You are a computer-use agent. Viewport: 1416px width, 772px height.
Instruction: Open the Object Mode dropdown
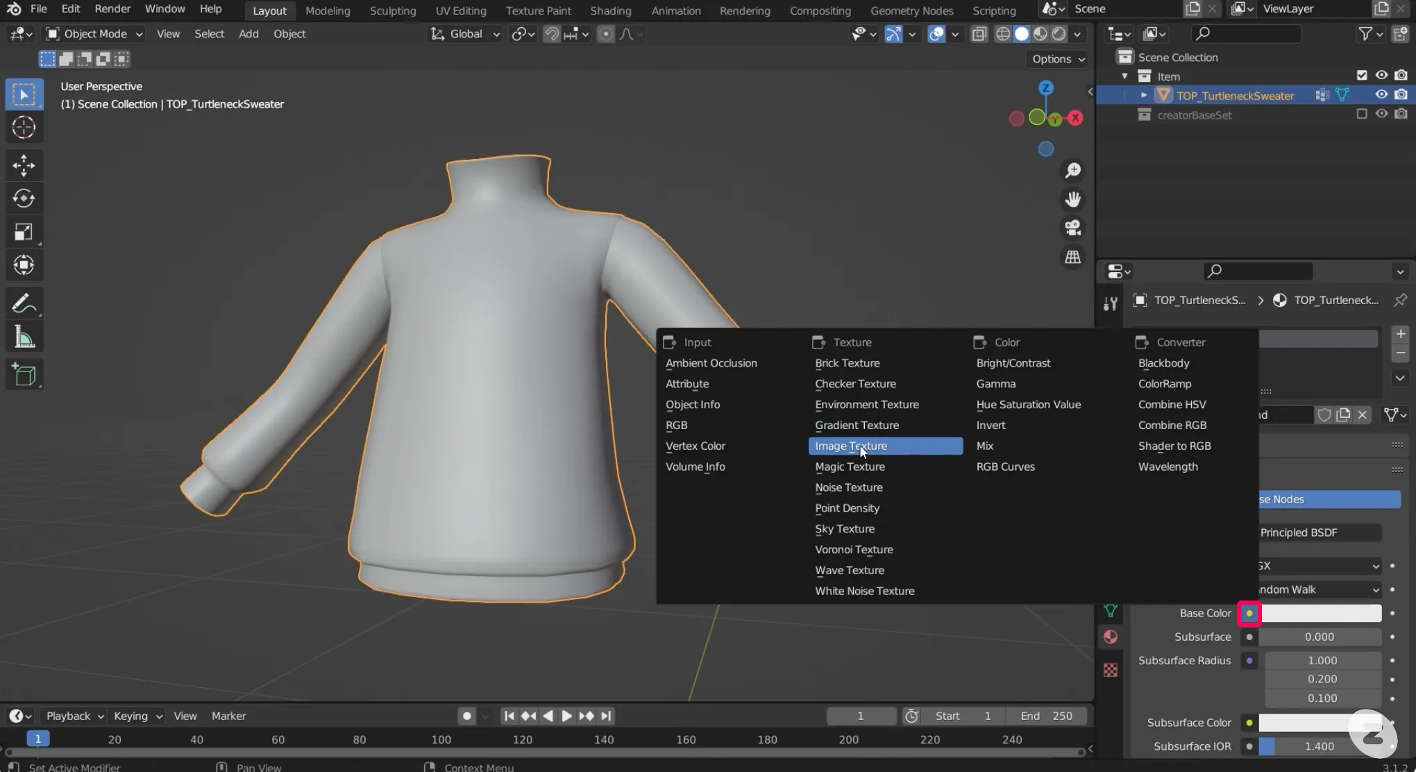point(94,34)
